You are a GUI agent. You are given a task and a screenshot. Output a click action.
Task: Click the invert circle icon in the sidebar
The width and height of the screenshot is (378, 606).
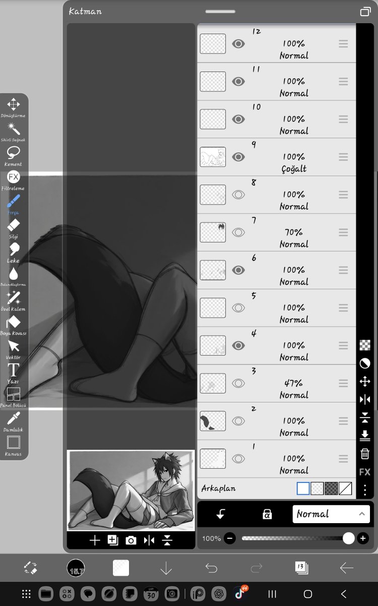click(365, 364)
